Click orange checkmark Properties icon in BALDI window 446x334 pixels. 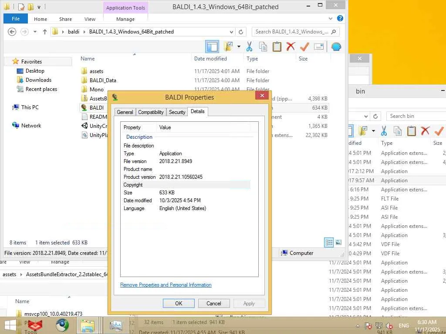(x=304, y=47)
